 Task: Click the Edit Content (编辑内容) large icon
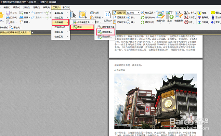(161, 15)
